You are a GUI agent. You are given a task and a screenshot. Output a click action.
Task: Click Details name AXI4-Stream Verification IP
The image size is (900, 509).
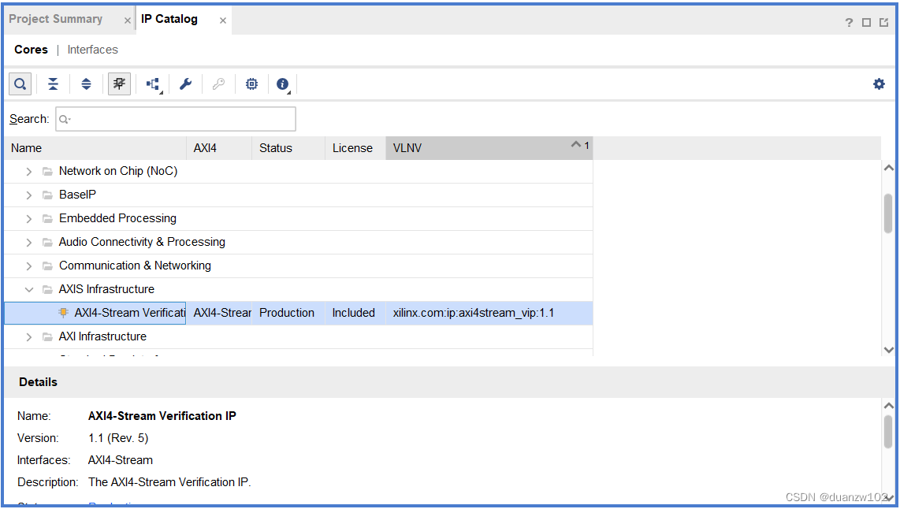coord(162,416)
